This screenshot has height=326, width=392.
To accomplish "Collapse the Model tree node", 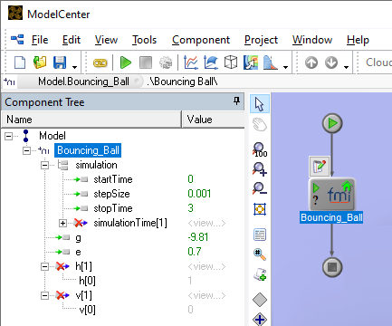I will (8, 136).
